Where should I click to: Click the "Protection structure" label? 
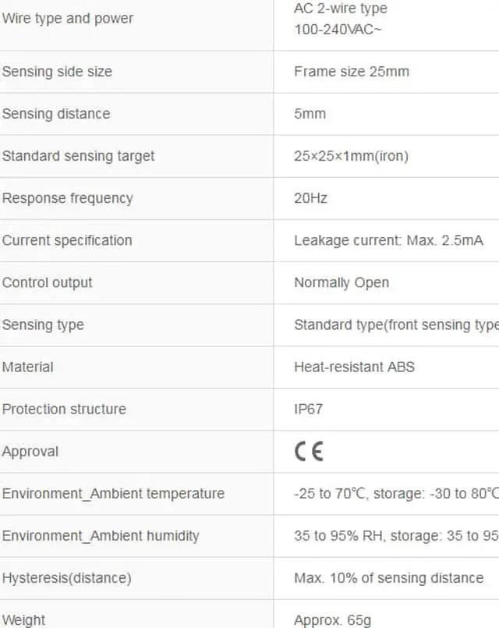64,409
